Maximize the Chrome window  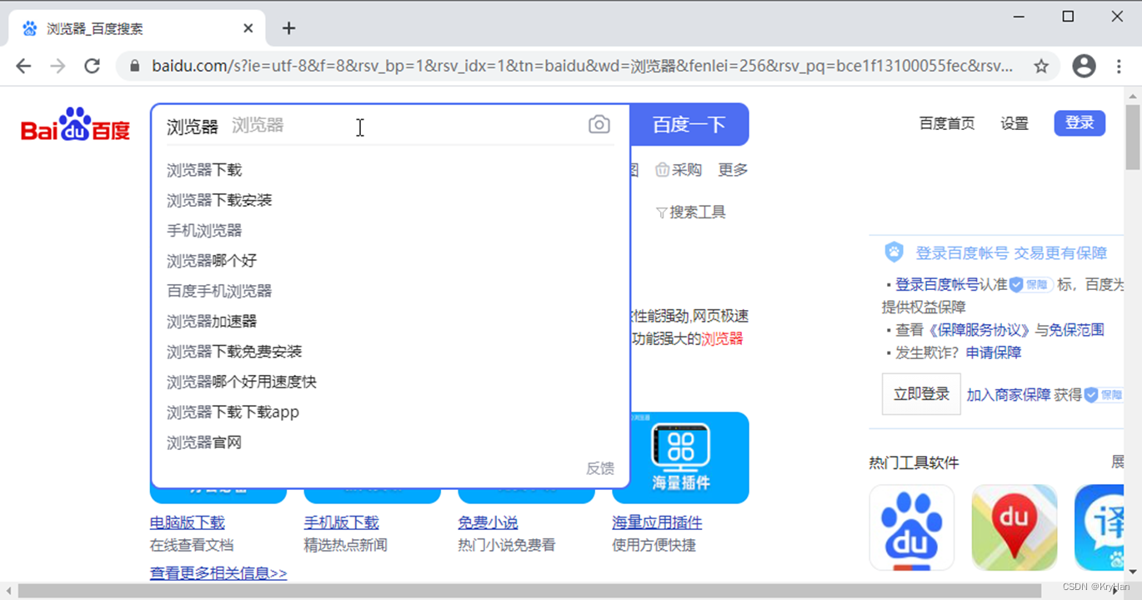pyautogui.click(x=1068, y=17)
